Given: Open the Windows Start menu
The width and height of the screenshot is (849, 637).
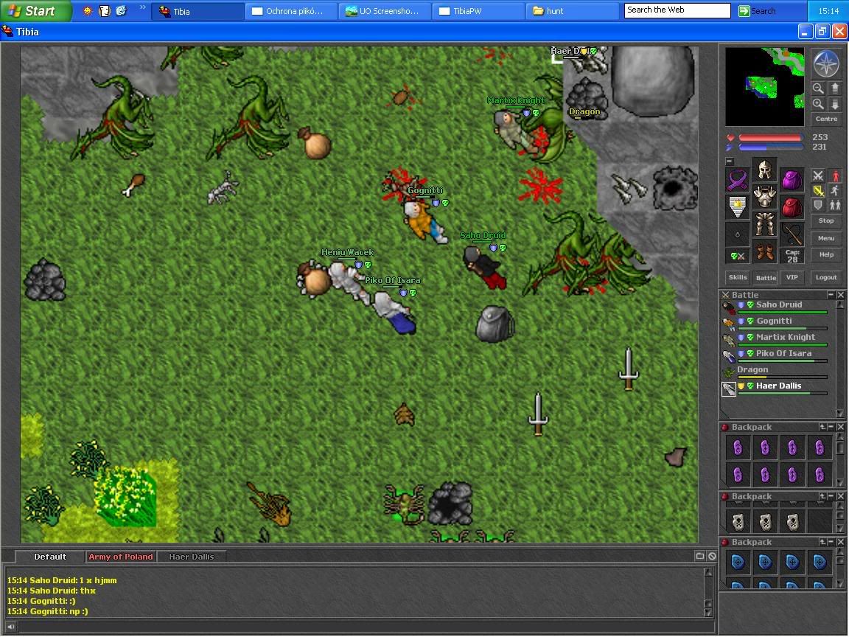Looking at the screenshot, I should [x=35, y=11].
